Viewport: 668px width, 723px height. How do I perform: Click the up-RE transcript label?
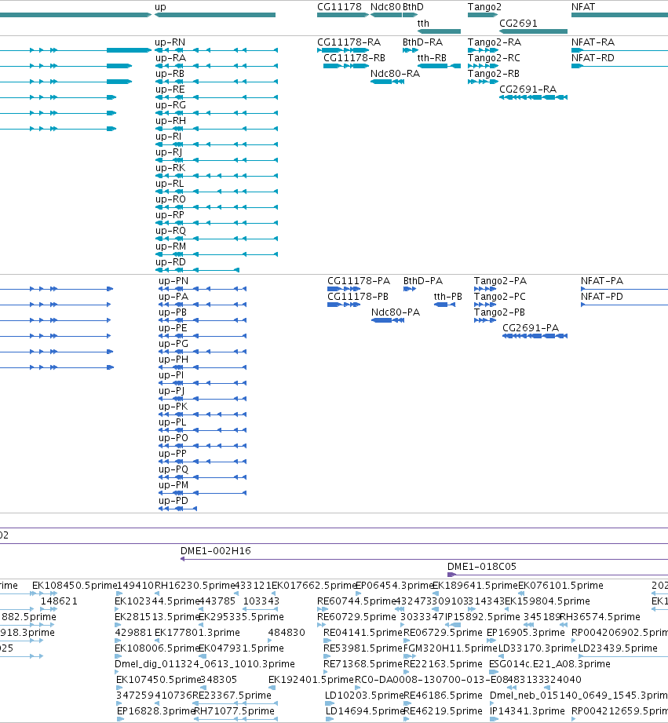170,89
